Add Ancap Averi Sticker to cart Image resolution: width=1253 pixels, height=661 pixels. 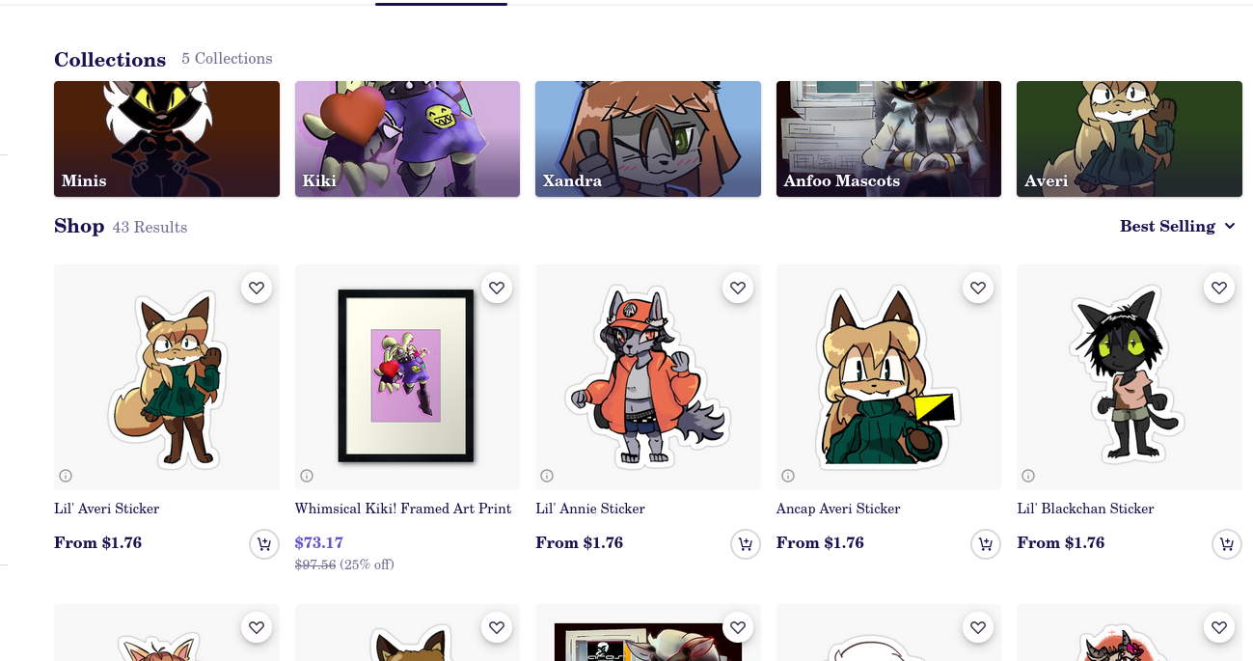[985, 544]
